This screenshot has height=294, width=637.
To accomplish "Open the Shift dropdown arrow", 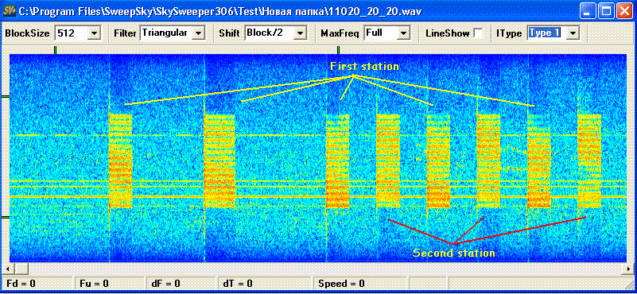I will [x=300, y=33].
